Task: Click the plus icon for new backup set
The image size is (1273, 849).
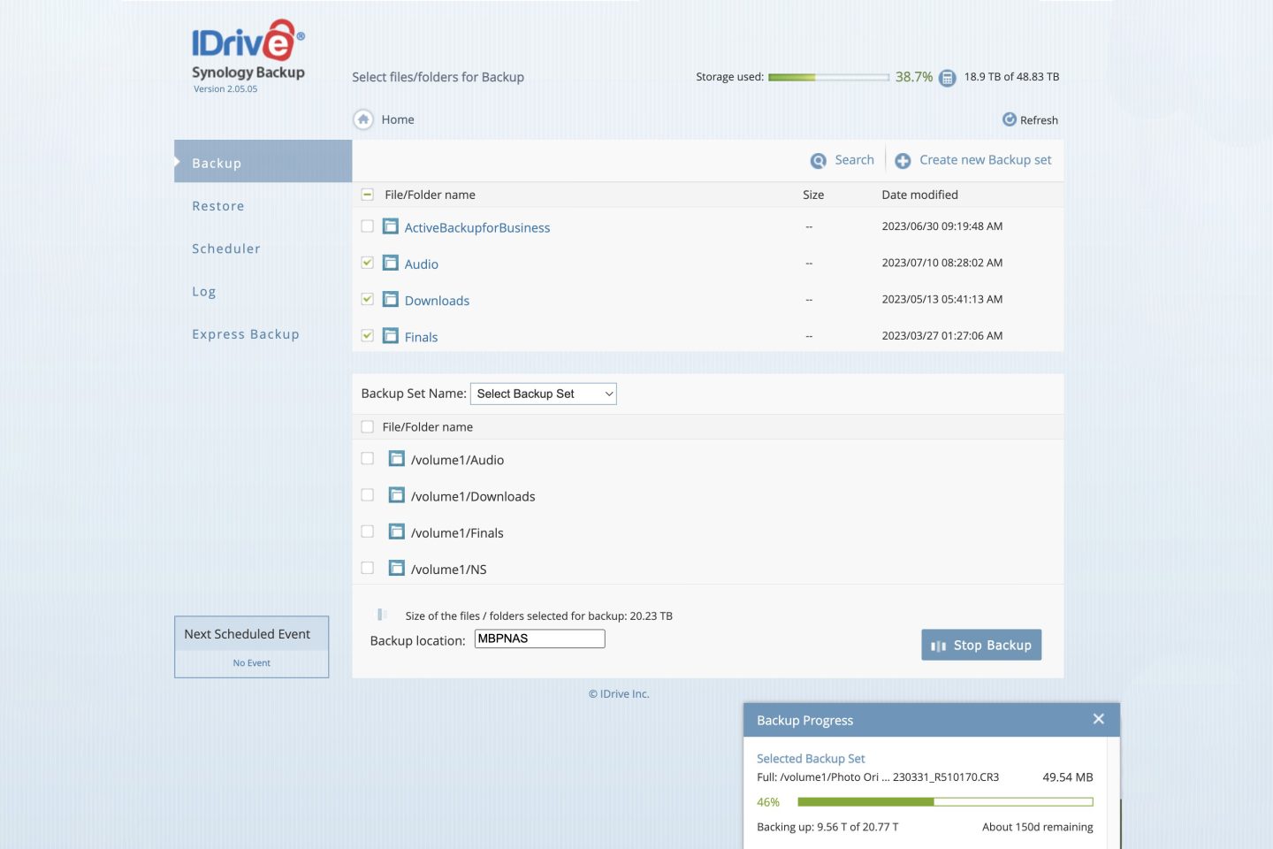Action: click(903, 161)
